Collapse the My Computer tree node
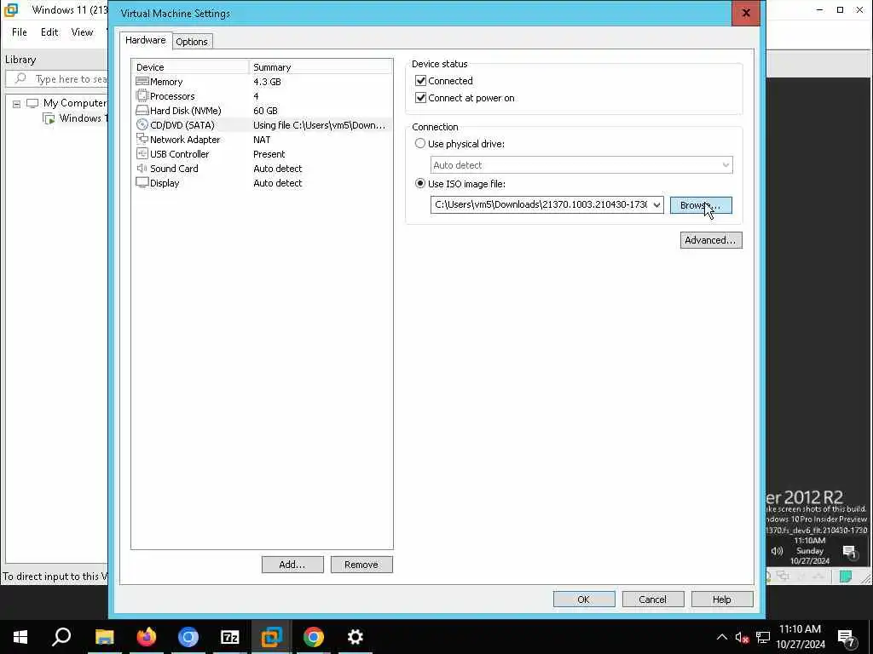Image resolution: width=873 pixels, height=654 pixels. tap(17, 103)
